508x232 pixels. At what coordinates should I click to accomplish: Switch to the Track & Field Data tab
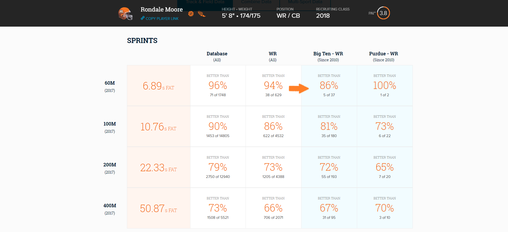[x=205, y=2]
